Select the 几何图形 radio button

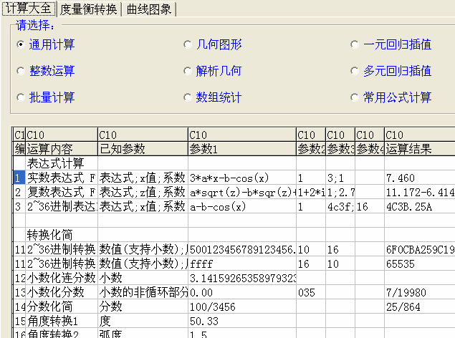tap(188, 45)
